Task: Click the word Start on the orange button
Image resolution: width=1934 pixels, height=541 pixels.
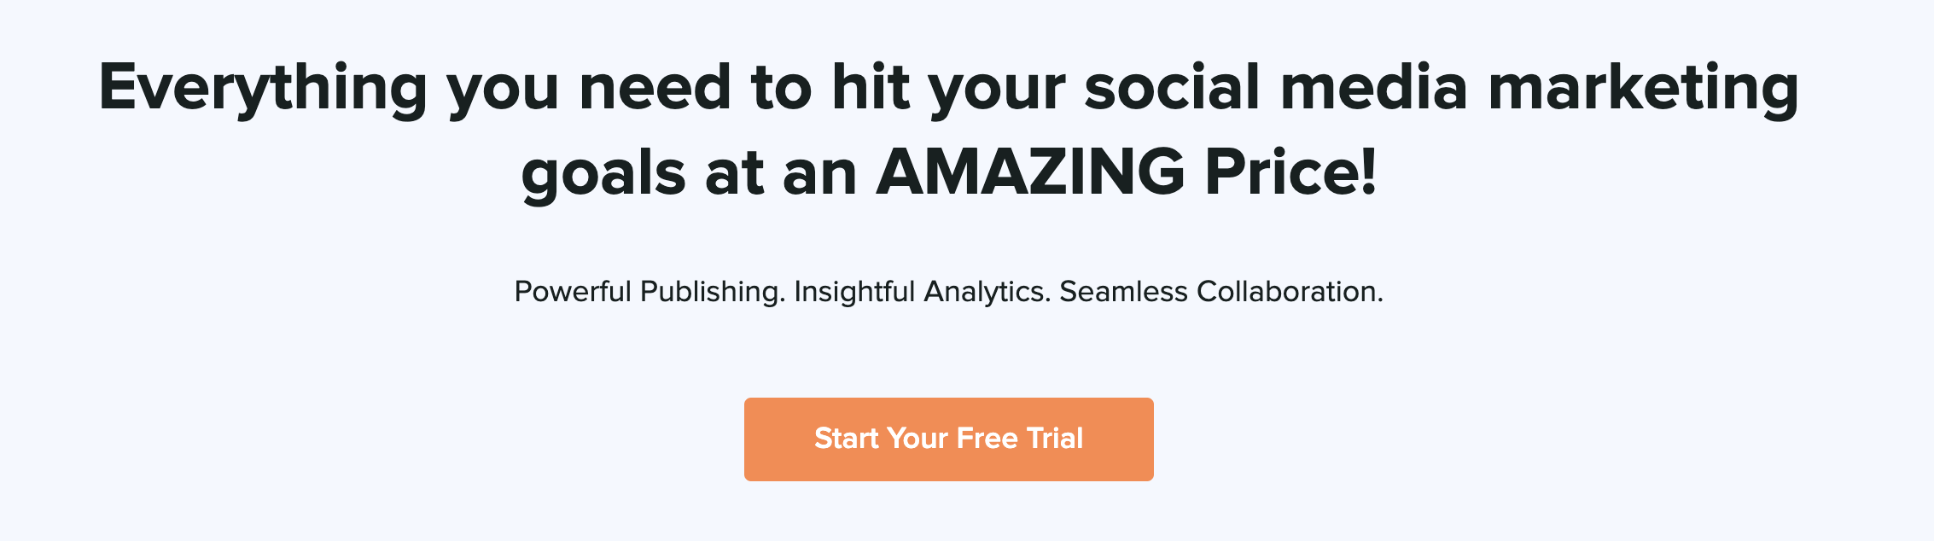Action: pos(847,439)
